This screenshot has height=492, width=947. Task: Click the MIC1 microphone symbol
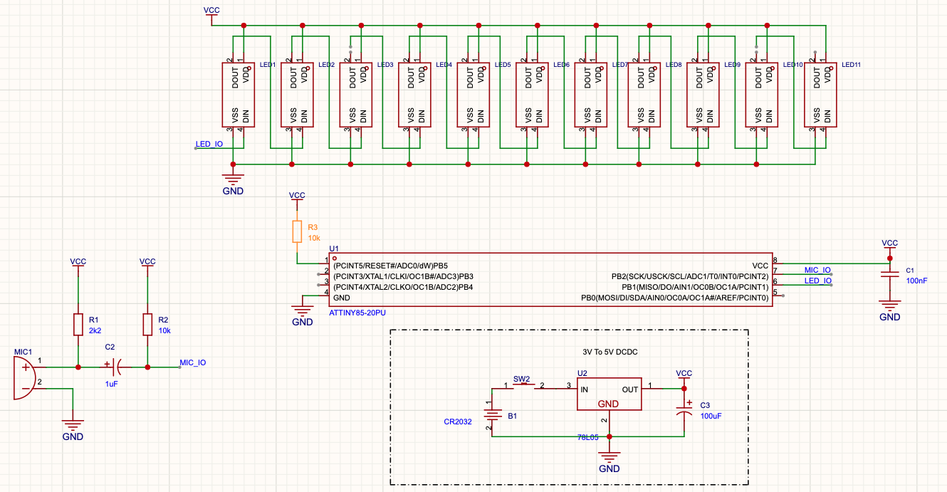23,377
